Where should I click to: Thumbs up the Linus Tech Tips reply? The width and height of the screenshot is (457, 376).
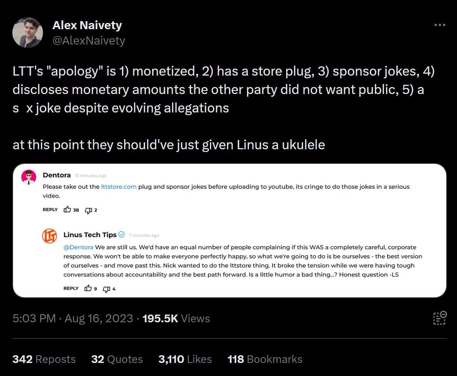point(88,289)
